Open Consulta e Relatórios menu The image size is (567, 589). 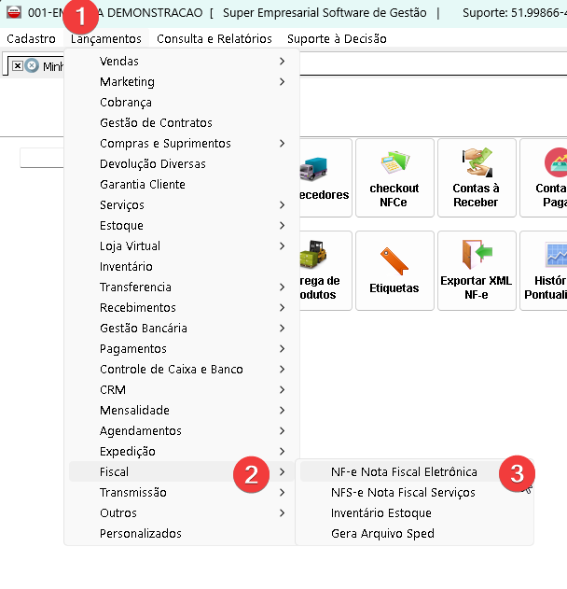coord(214,38)
